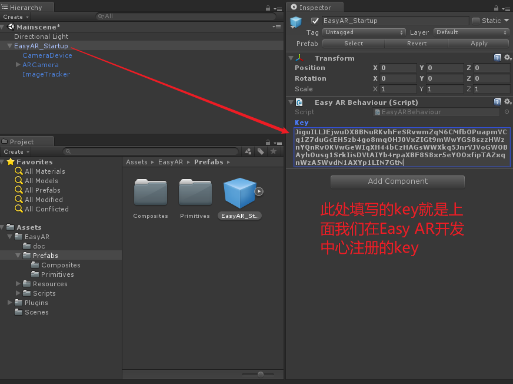
Task: Click the Inspector panel lock icon
Action: pos(497,8)
